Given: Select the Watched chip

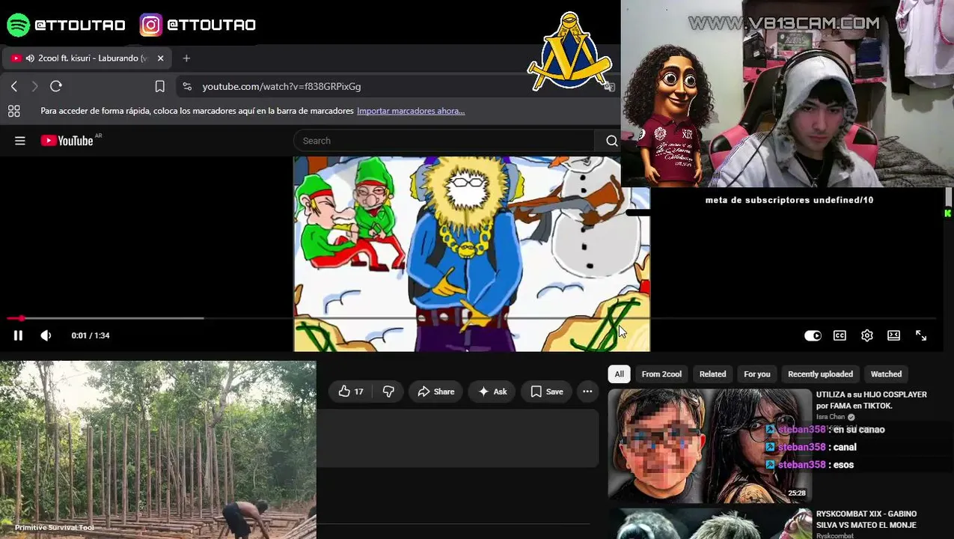Looking at the screenshot, I should 886,374.
